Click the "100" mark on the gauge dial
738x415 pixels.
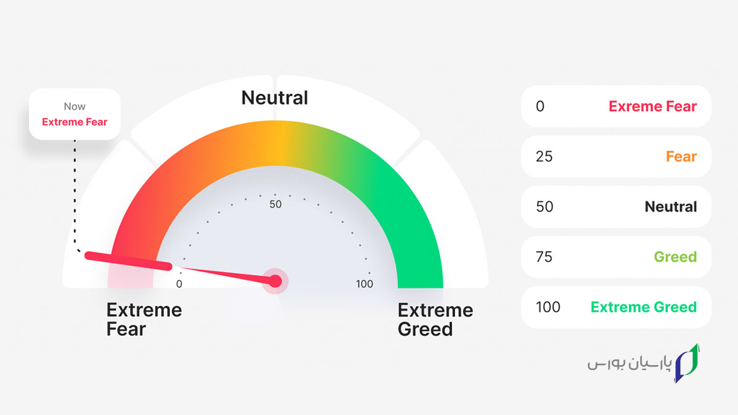365,284
